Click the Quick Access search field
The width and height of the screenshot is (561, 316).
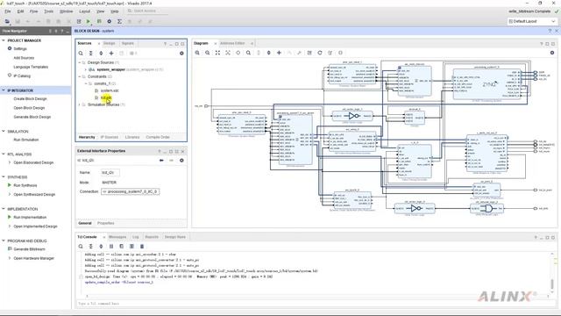(x=147, y=11)
